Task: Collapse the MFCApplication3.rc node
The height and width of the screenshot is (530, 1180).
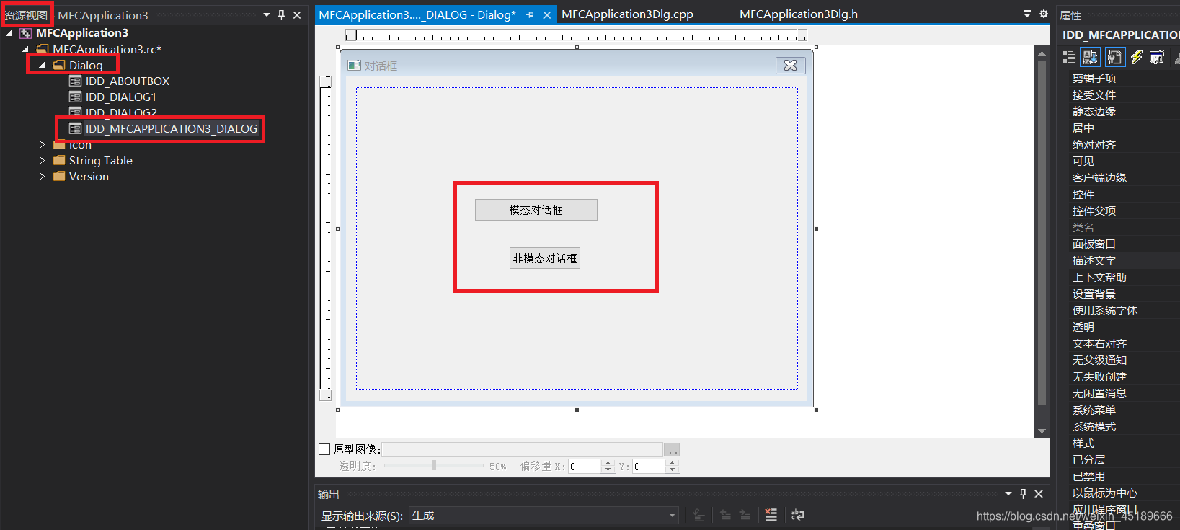Action: coord(25,49)
